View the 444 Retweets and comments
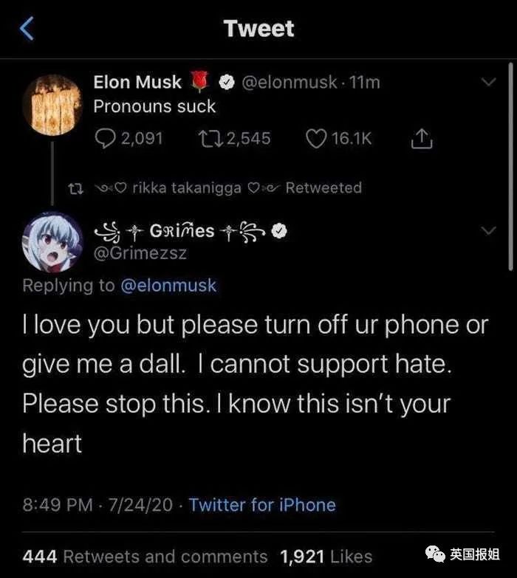The height and width of the screenshot is (578, 517). (145, 556)
